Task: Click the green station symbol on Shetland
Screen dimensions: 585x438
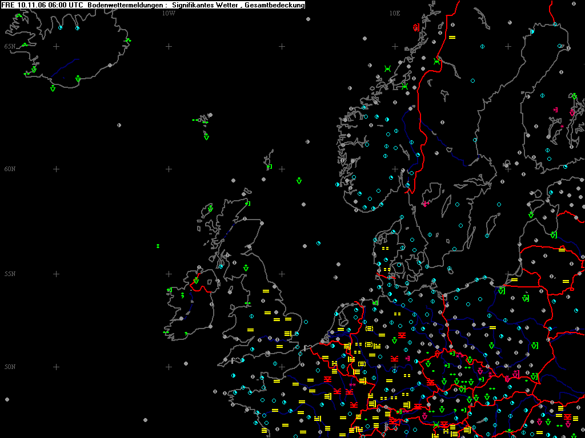Action: pyautogui.click(x=270, y=167)
